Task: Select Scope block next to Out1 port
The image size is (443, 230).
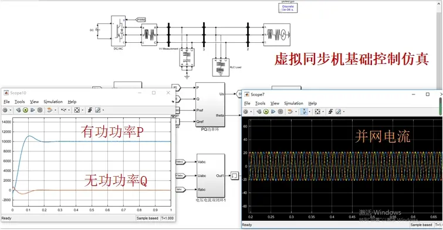Action: [235, 176]
